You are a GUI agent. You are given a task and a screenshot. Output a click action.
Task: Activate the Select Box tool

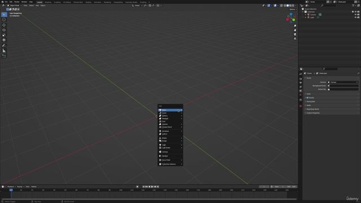tap(4, 15)
